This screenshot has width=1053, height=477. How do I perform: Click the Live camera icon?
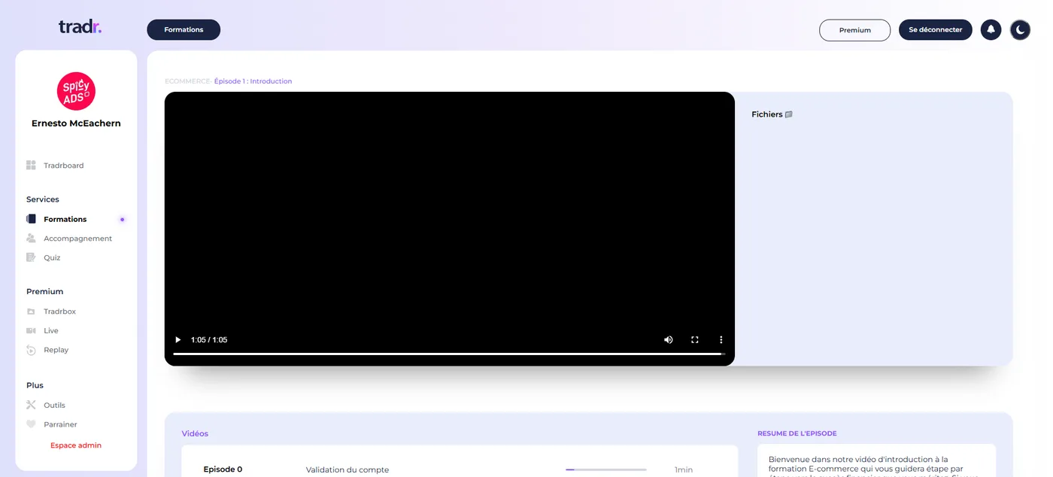coord(31,330)
